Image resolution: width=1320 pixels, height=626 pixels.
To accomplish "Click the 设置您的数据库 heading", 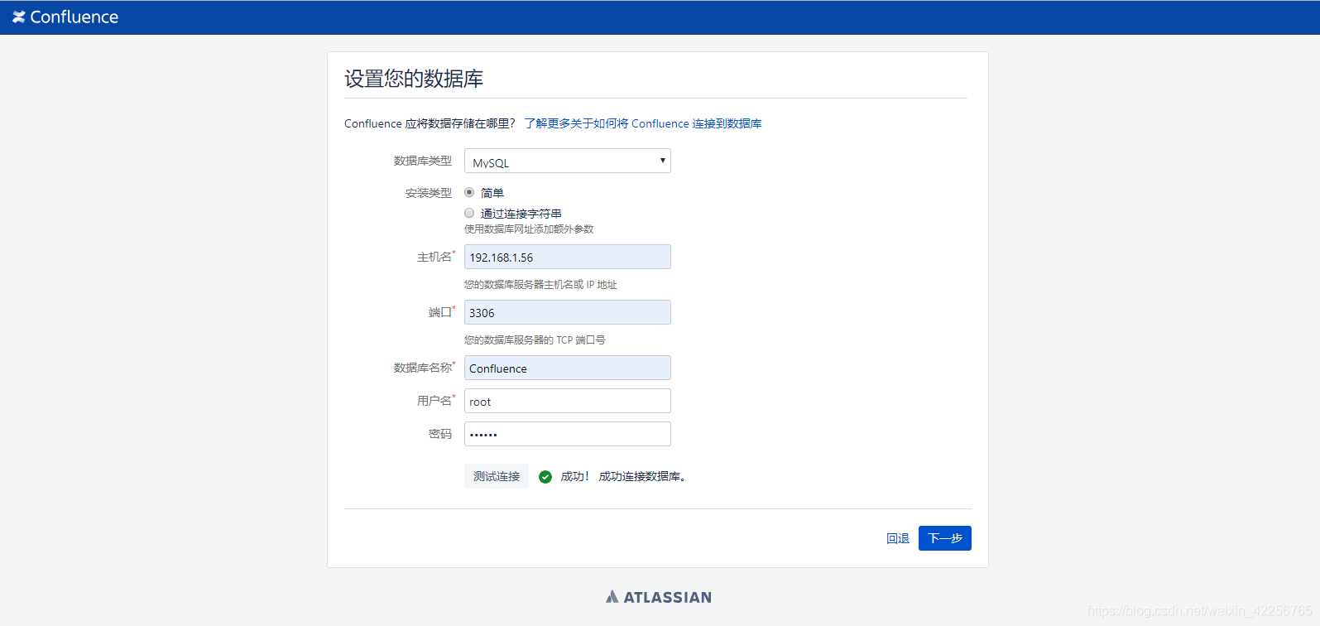I will (414, 79).
